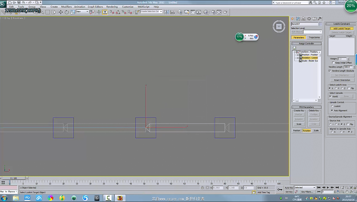The width and height of the screenshot is (357, 202).
Task: Open the Hierarchy command panel tab
Action: pos(303,19)
